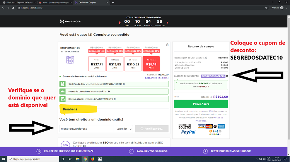This screenshot has width=290, height=162.
Task: Open the TOS link
Action: pos(211,111)
